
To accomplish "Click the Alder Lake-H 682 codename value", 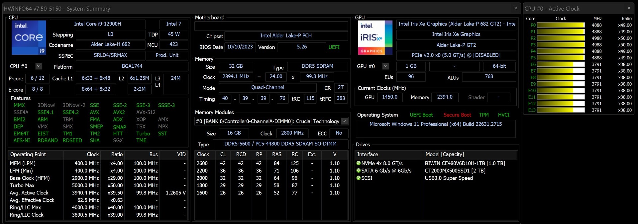I will pos(110,44).
